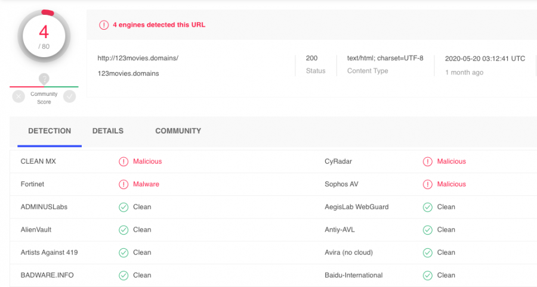Click the community score downvote X icon

(x=18, y=96)
